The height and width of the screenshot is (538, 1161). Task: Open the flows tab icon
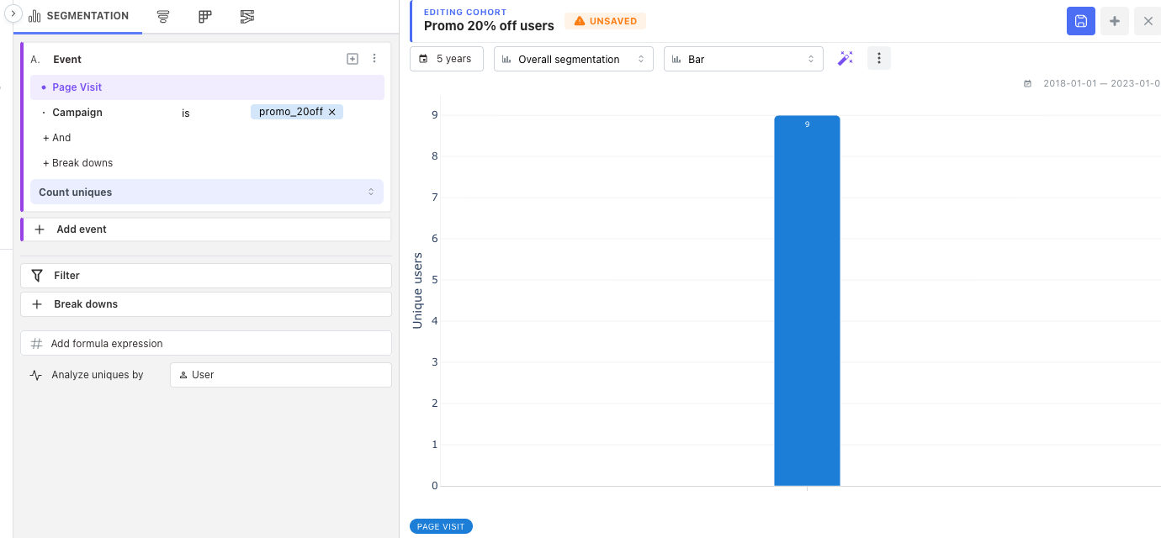click(x=247, y=17)
